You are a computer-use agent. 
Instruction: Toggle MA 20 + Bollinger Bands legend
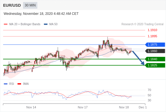tap(22, 24)
